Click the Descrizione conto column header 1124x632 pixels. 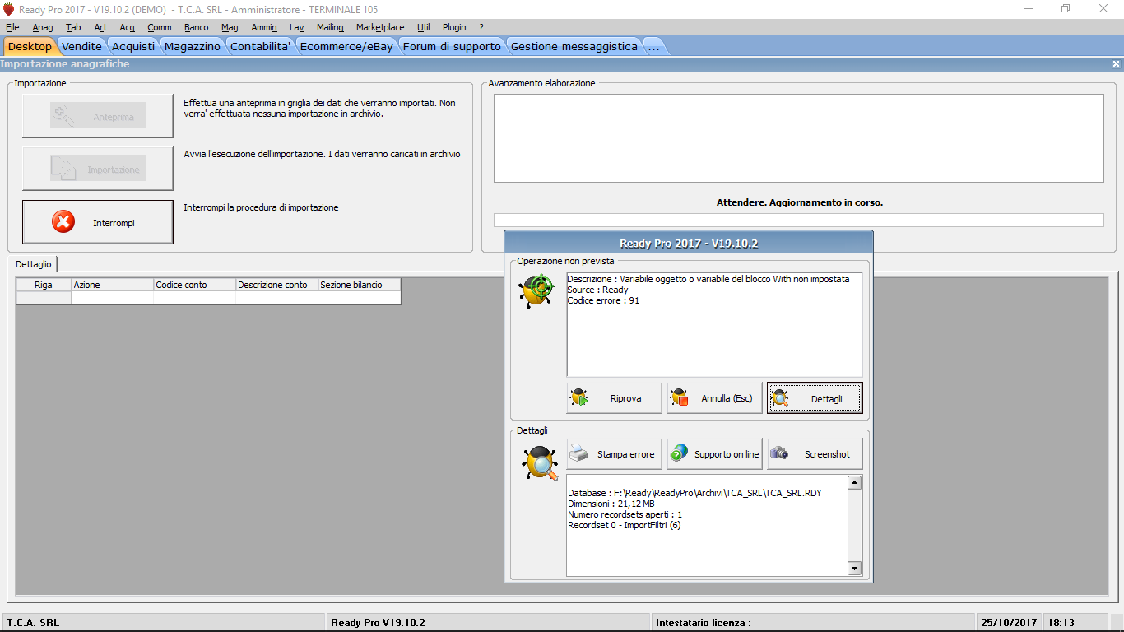click(x=277, y=285)
